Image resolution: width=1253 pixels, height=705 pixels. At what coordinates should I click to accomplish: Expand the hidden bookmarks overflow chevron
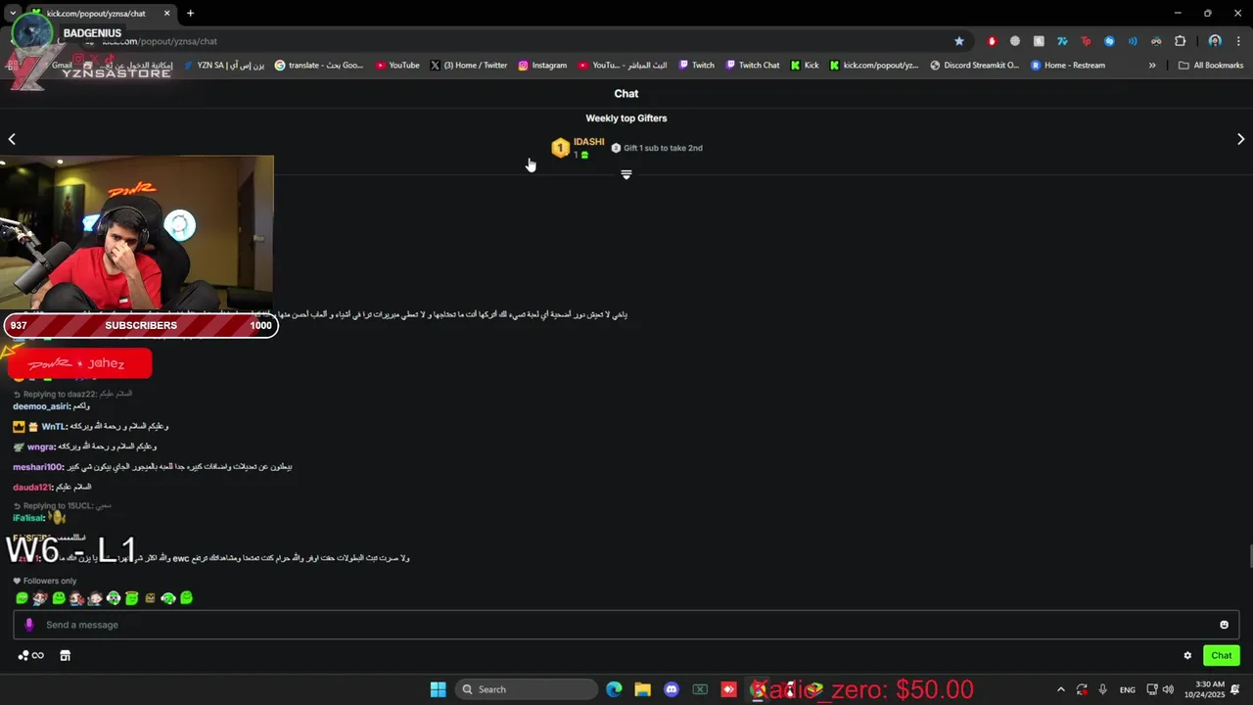(1152, 66)
